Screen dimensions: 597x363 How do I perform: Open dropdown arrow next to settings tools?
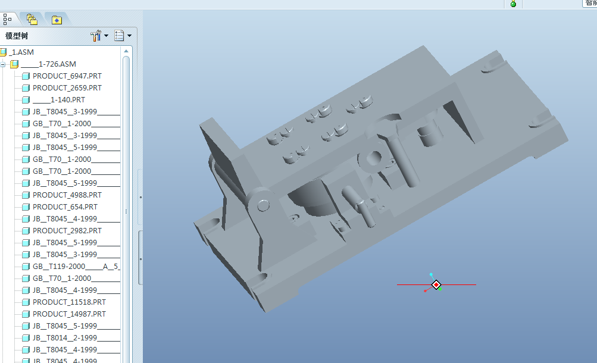click(106, 36)
